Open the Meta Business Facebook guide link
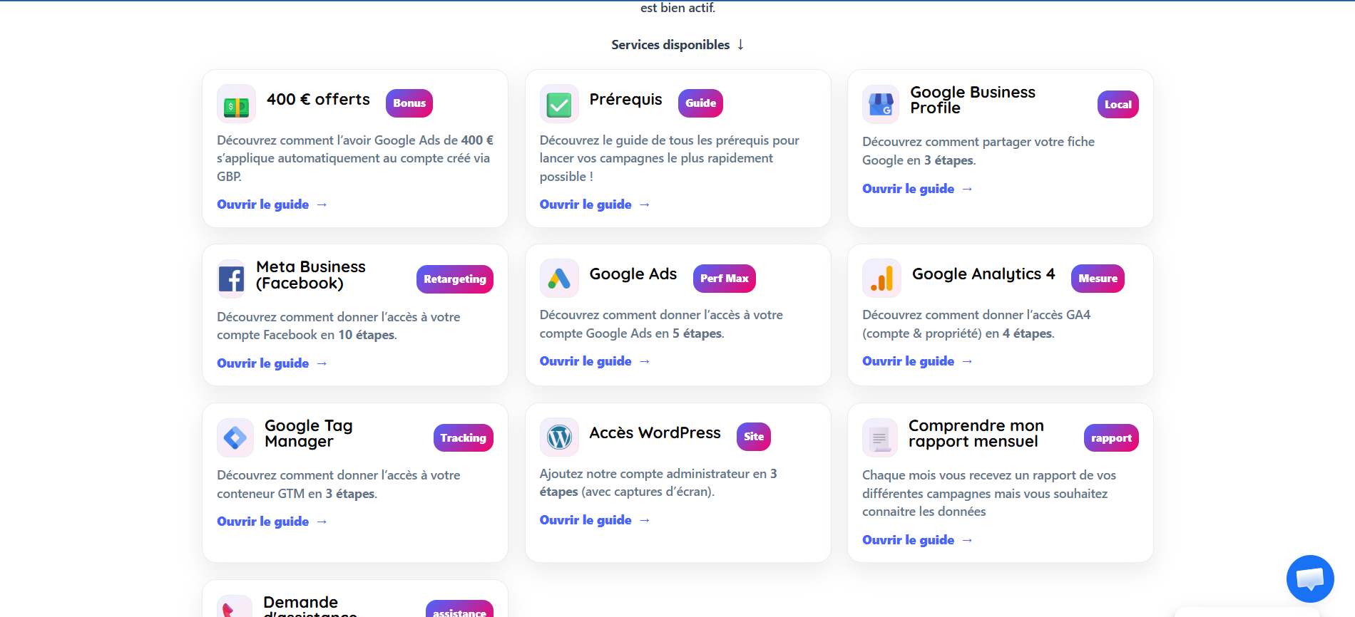1355x617 pixels. pos(272,363)
